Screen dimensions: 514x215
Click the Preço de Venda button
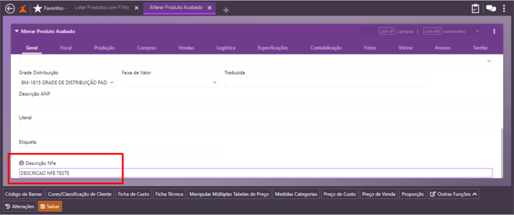coord(379,194)
